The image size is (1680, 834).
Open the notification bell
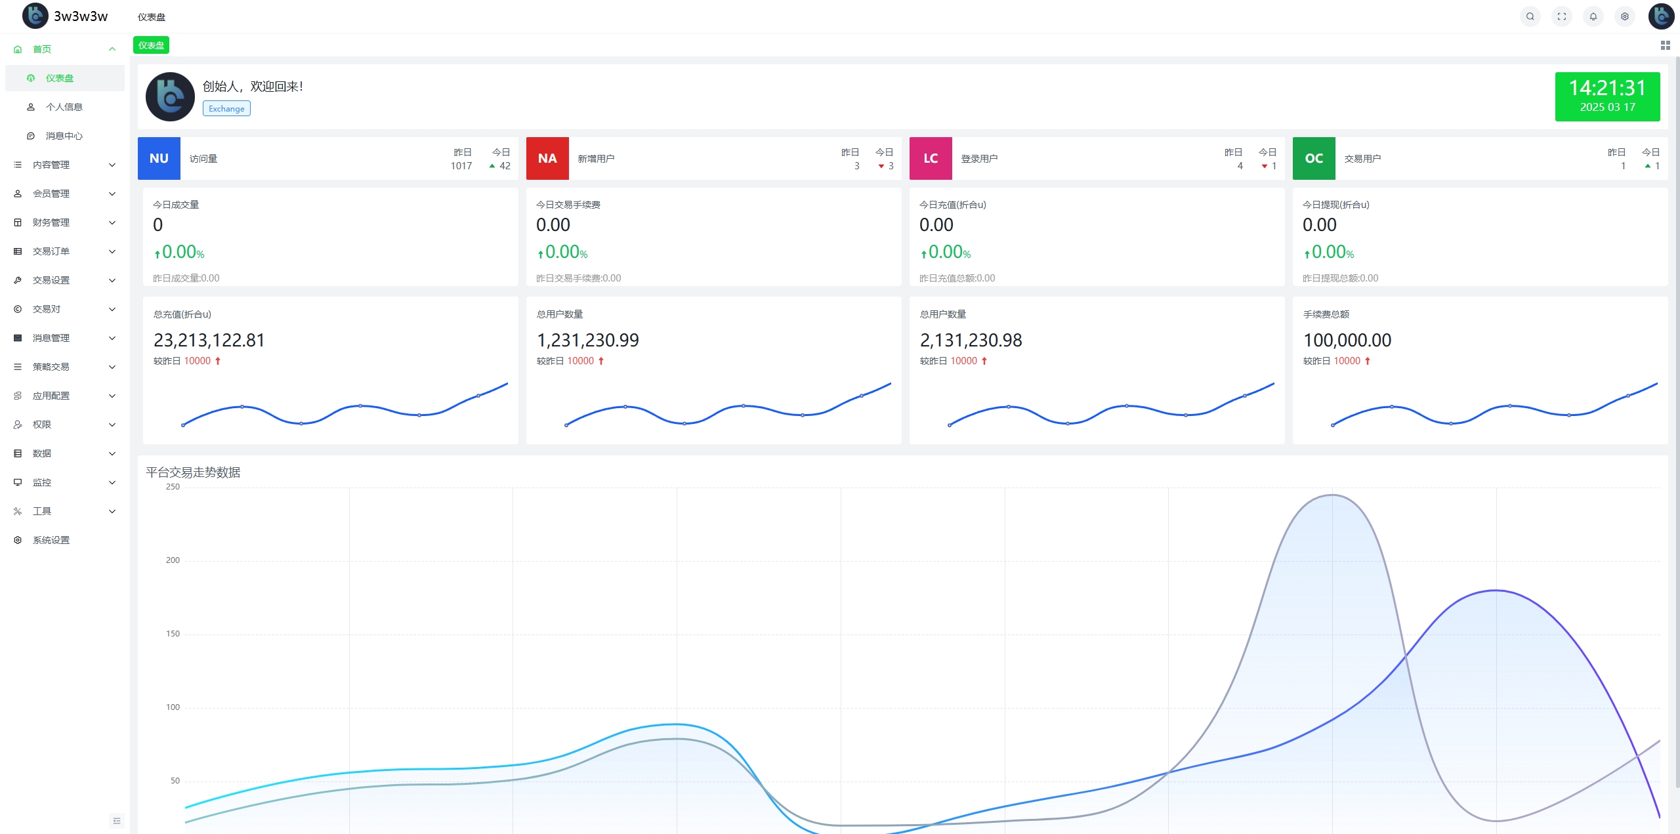(1593, 16)
